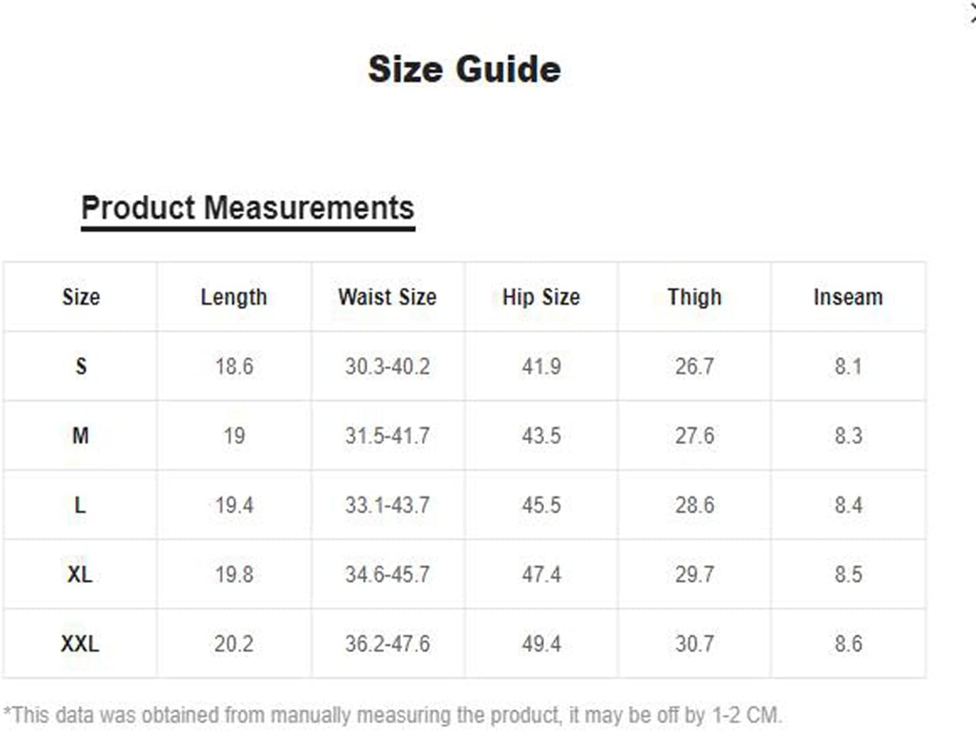Select the L size row label
976x731 pixels.
pyautogui.click(x=80, y=505)
